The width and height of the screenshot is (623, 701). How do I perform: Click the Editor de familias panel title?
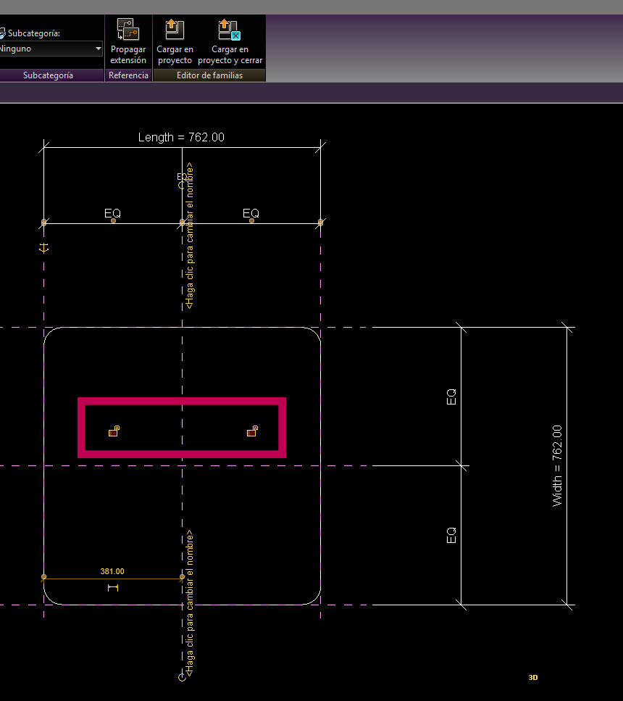209,75
